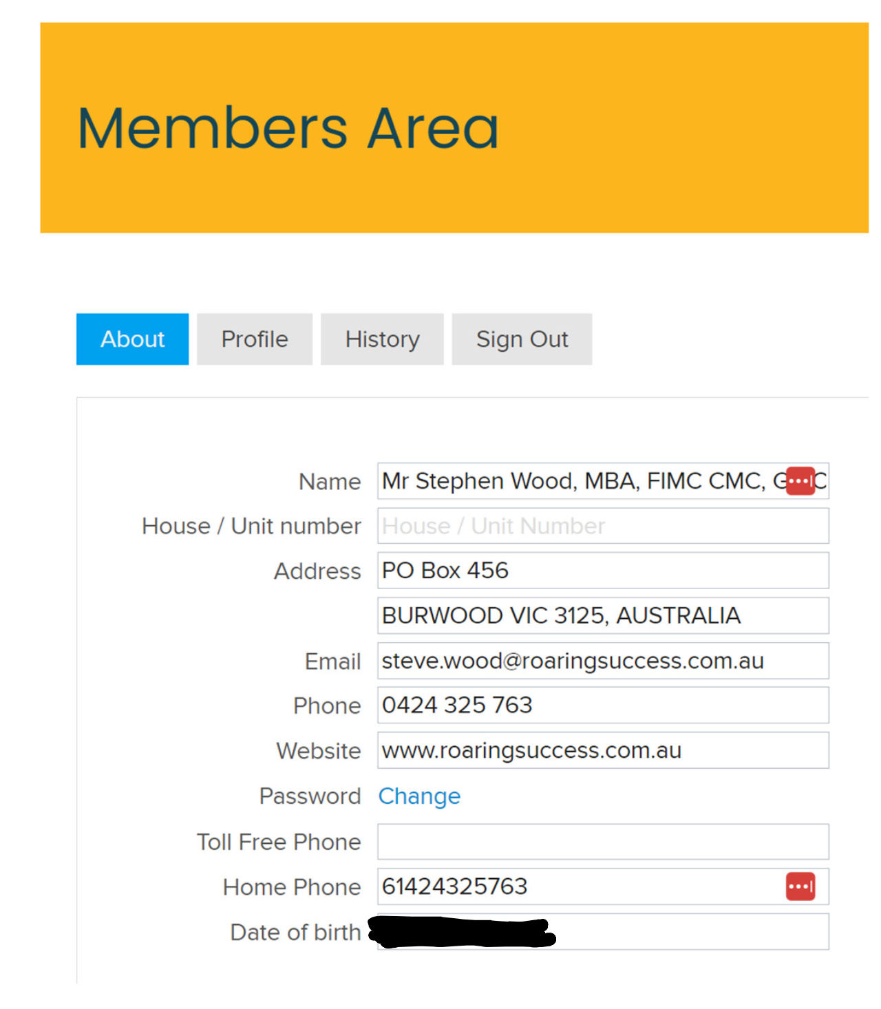Click the red ellipsis icon beside Home Phone

(x=799, y=887)
